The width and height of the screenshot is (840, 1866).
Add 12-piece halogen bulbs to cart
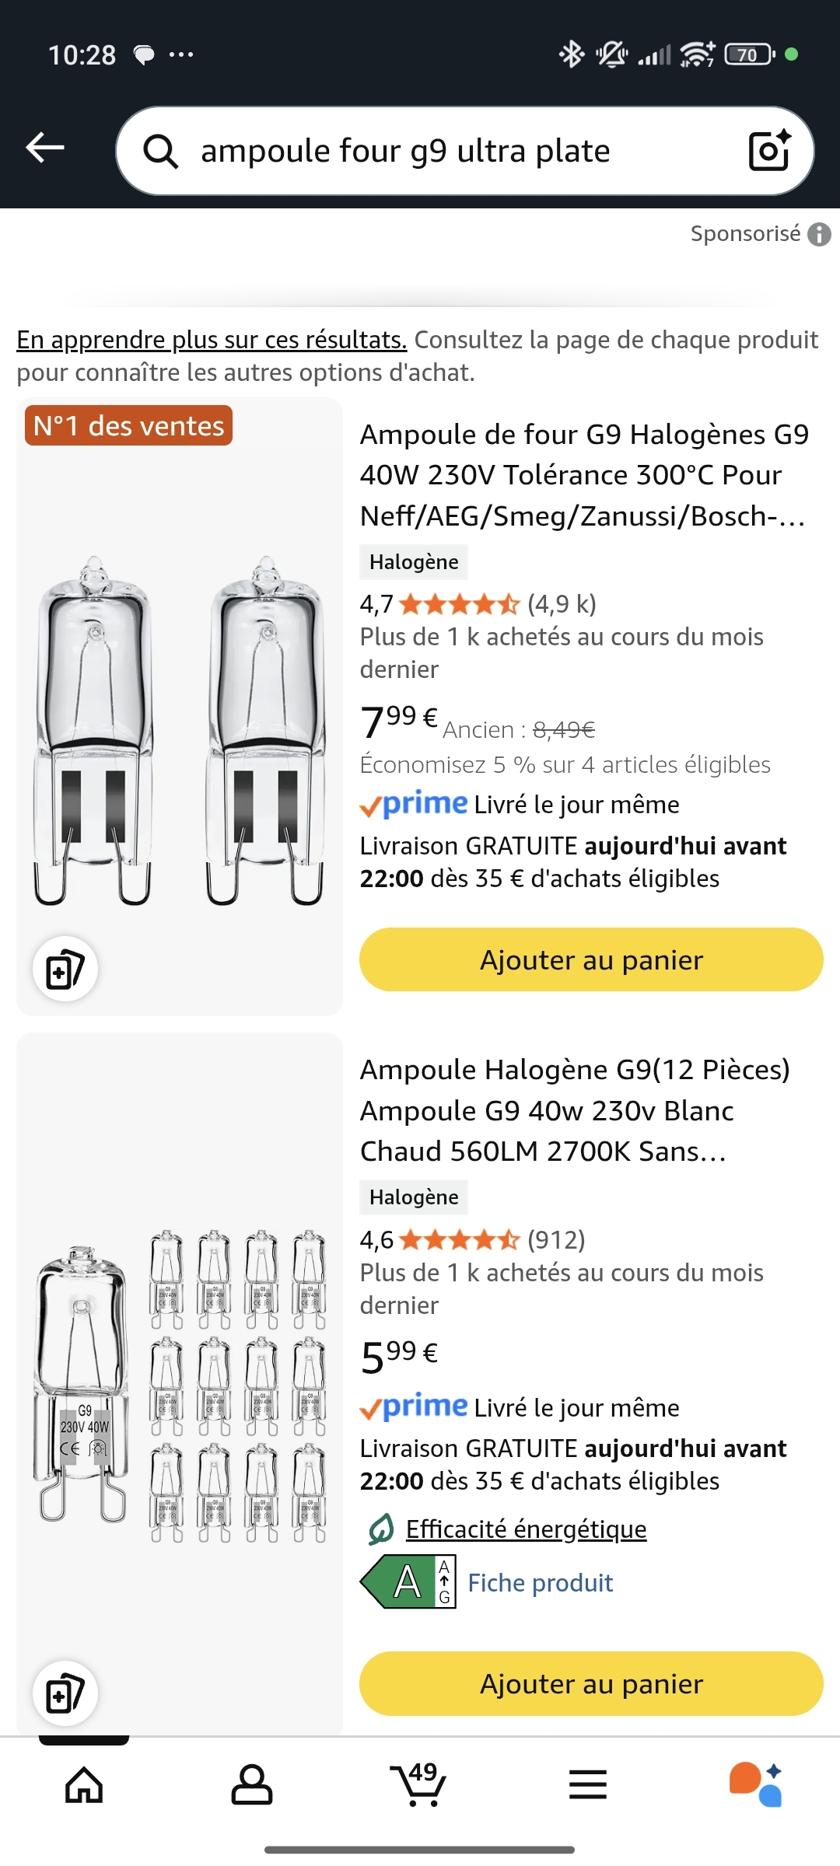point(591,1683)
